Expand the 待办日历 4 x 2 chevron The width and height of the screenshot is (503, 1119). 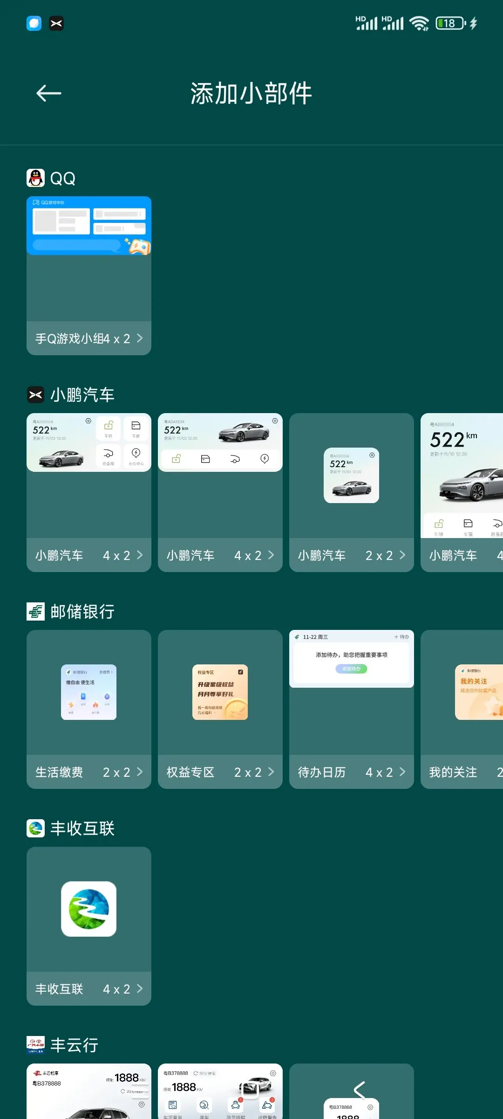pos(402,772)
